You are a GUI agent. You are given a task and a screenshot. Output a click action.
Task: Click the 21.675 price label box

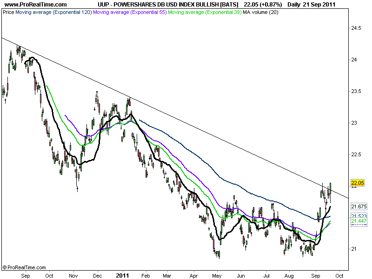pyautogui.click(x=359, y=206)
